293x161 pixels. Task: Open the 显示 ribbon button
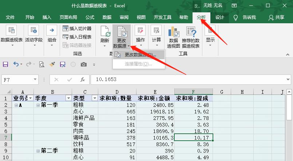pyautogui.click(x=210, y=36)
